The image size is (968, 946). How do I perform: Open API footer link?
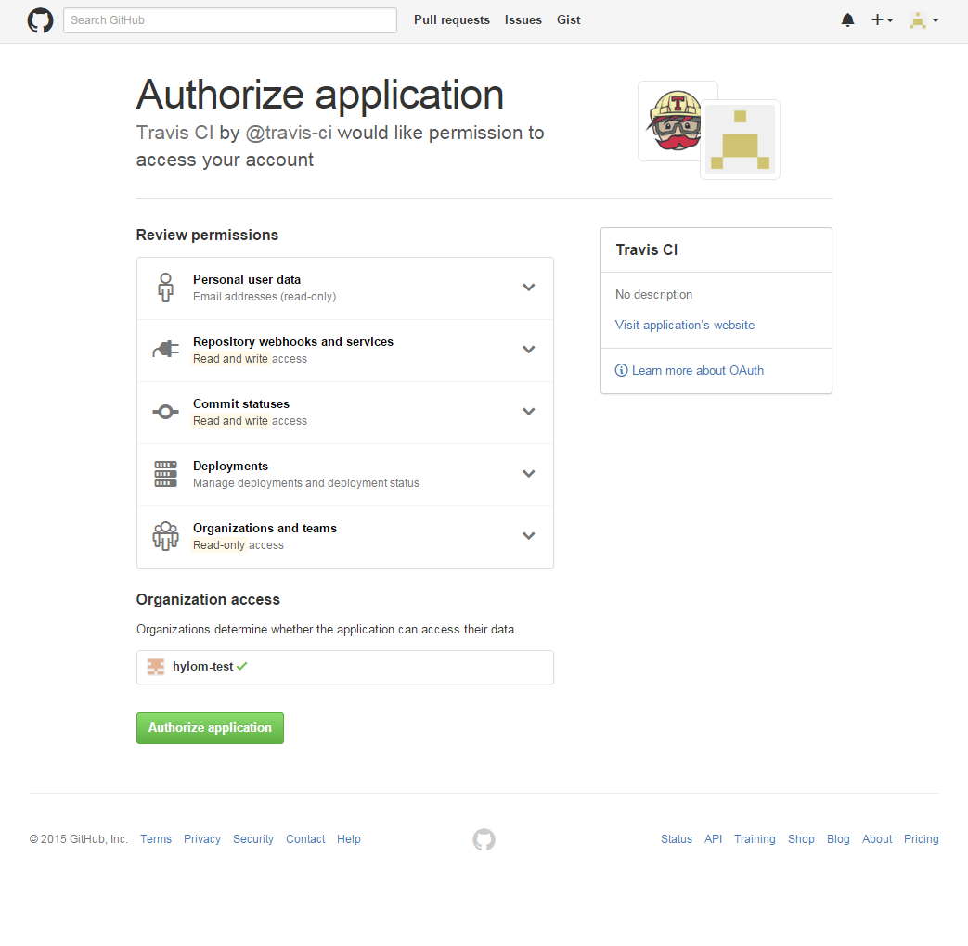coord(713,839)
